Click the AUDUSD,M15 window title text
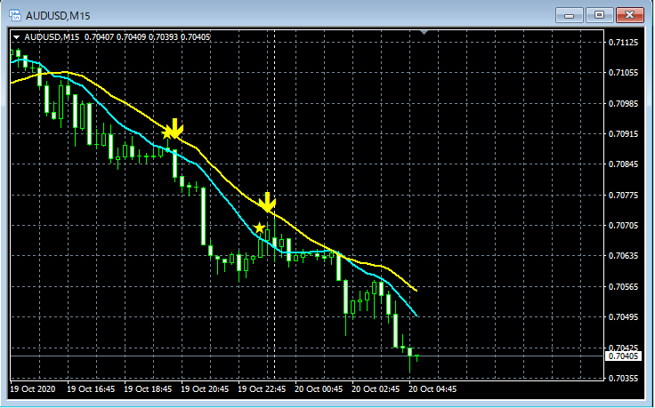Viewport: 655px width, 408px height. pos(58,16)
